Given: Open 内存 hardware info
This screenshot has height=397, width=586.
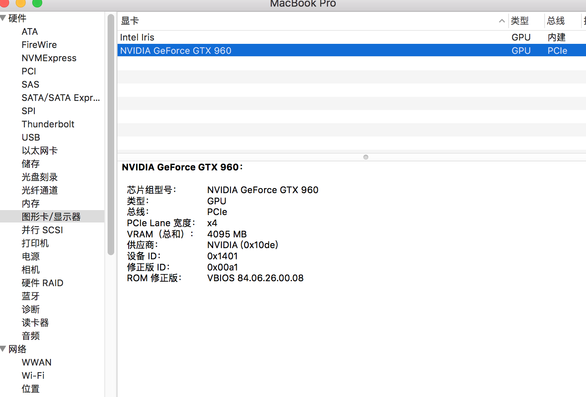Looking at the screenshot, I should pyautogui.click(x=31, y=204).
